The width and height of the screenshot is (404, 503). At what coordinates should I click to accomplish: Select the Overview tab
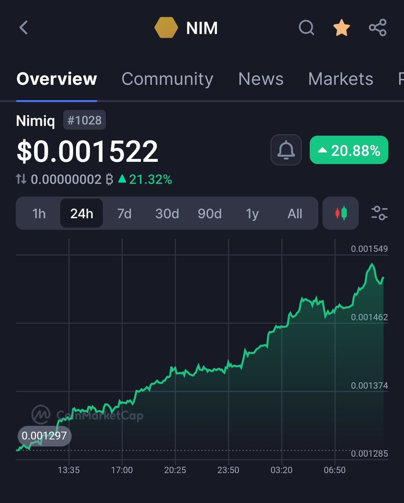pyautogui.click(x=57, y=79)
